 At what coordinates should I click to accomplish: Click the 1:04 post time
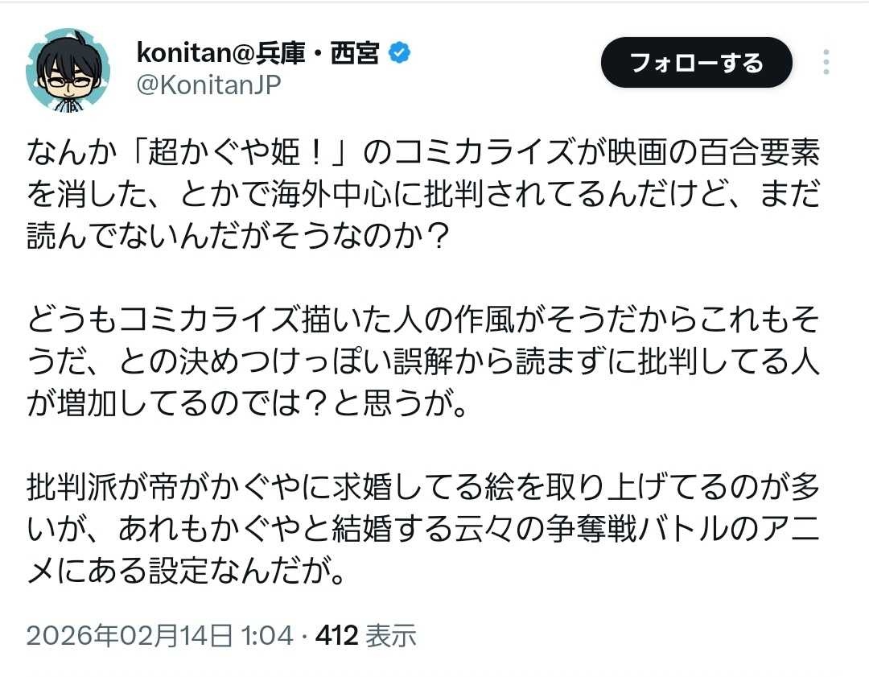(x=268, y=636)
